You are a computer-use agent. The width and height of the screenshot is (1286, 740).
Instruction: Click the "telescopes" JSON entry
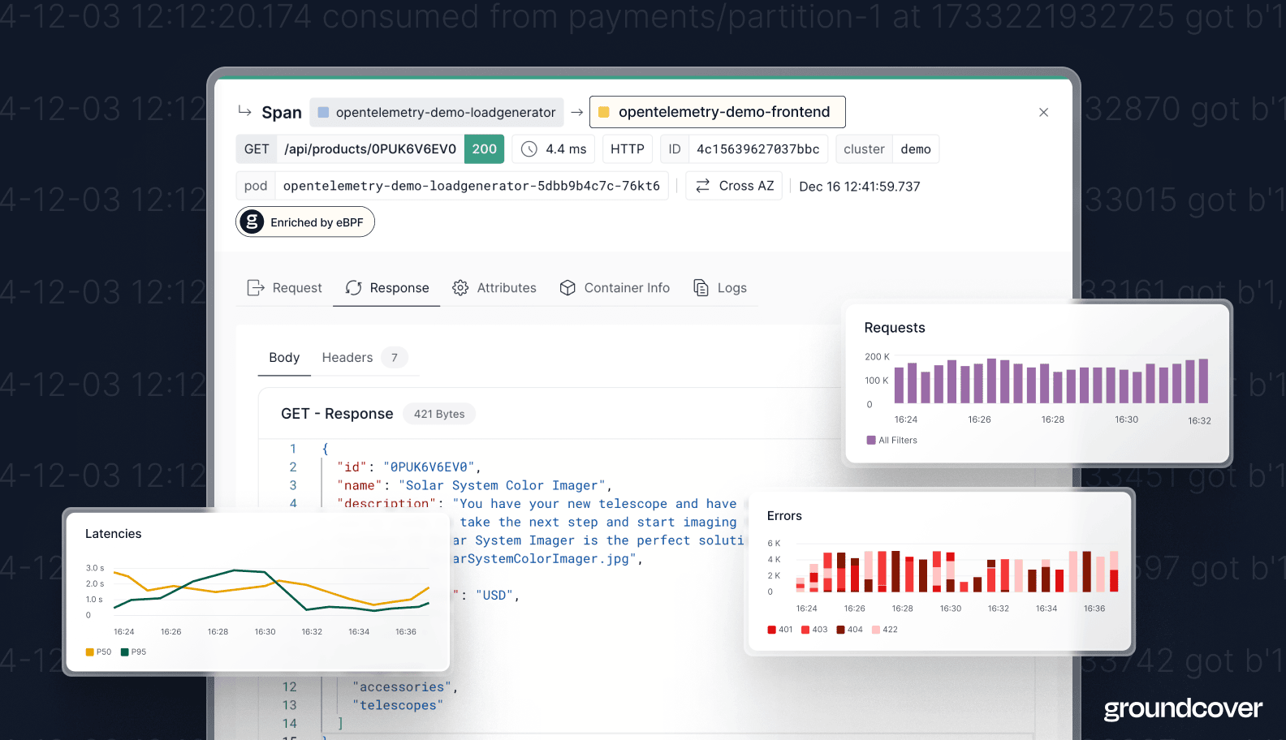[398, 705]
